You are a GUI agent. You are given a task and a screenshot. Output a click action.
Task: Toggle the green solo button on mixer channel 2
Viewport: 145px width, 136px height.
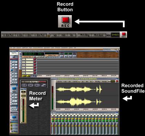(x=56, y=121)
